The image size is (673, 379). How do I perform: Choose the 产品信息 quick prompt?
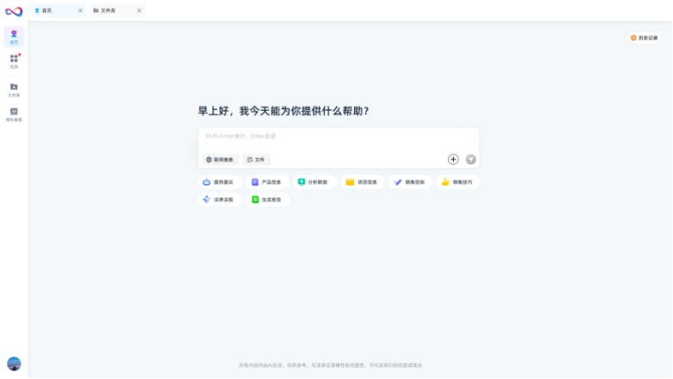[266, 182]
